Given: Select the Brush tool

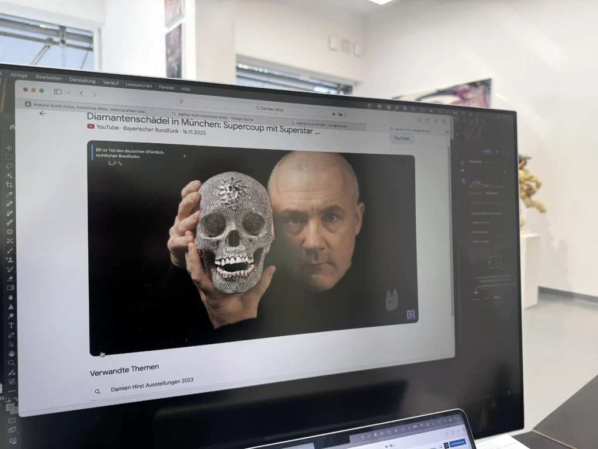Looking at the screenshot, I should tap(10, 250).
